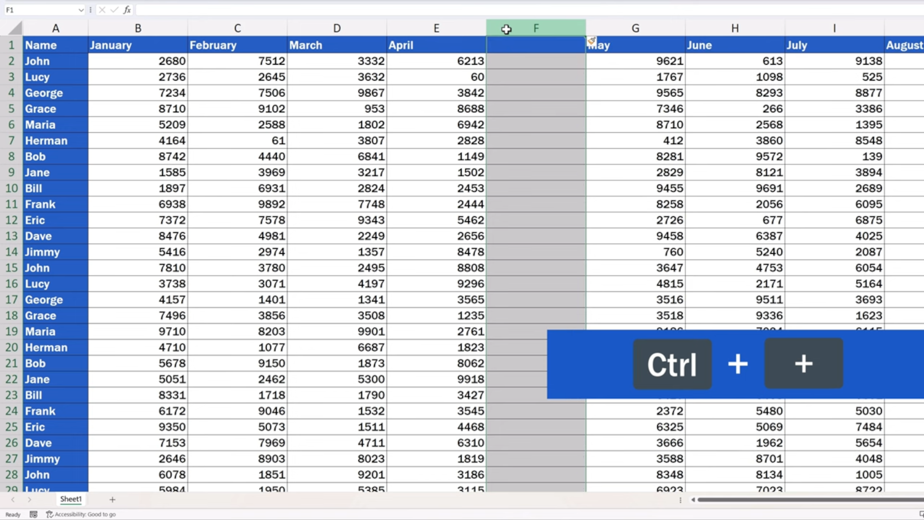Click the sheet options ellipsis near sheet tabs

(x=681, y=500)
